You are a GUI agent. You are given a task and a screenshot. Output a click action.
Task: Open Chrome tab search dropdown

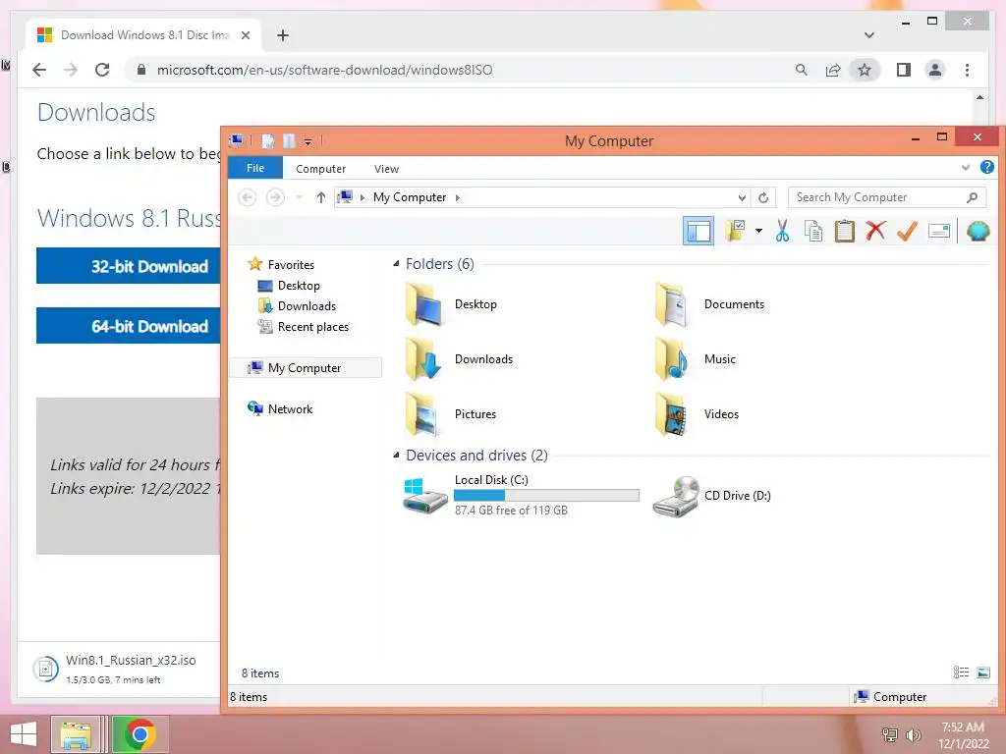(x=868, y=35)
